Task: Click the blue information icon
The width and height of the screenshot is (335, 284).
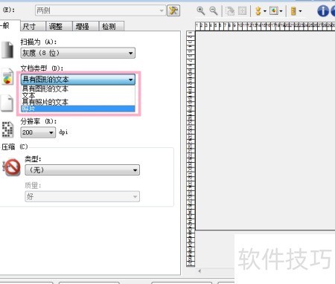Action: [x=323, y=11]
